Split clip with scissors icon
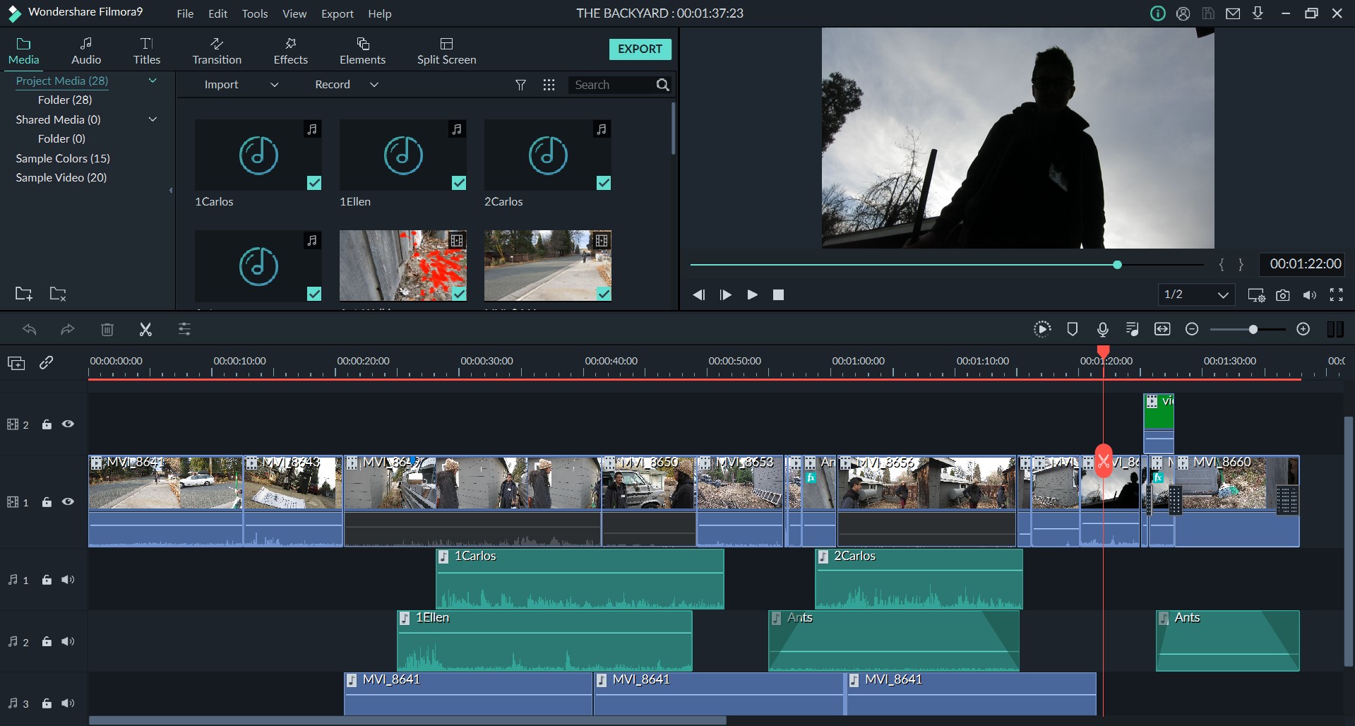The height and width of the screenshot is (726, 1355). pyautogui.click(x=145, y=329)
